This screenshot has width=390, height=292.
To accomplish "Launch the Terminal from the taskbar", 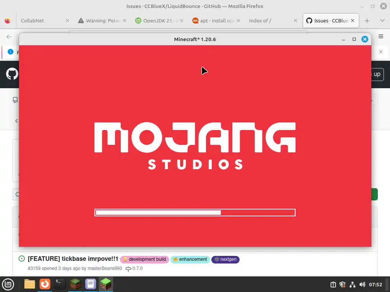I will 60,284.
